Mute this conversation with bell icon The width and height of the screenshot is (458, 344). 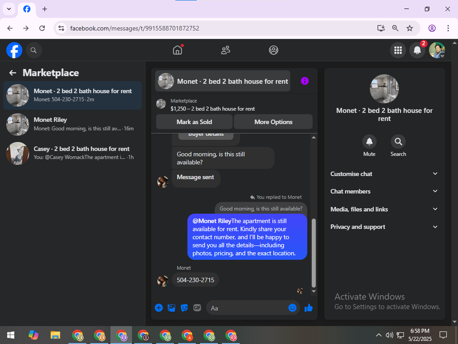tap(369, 142)
